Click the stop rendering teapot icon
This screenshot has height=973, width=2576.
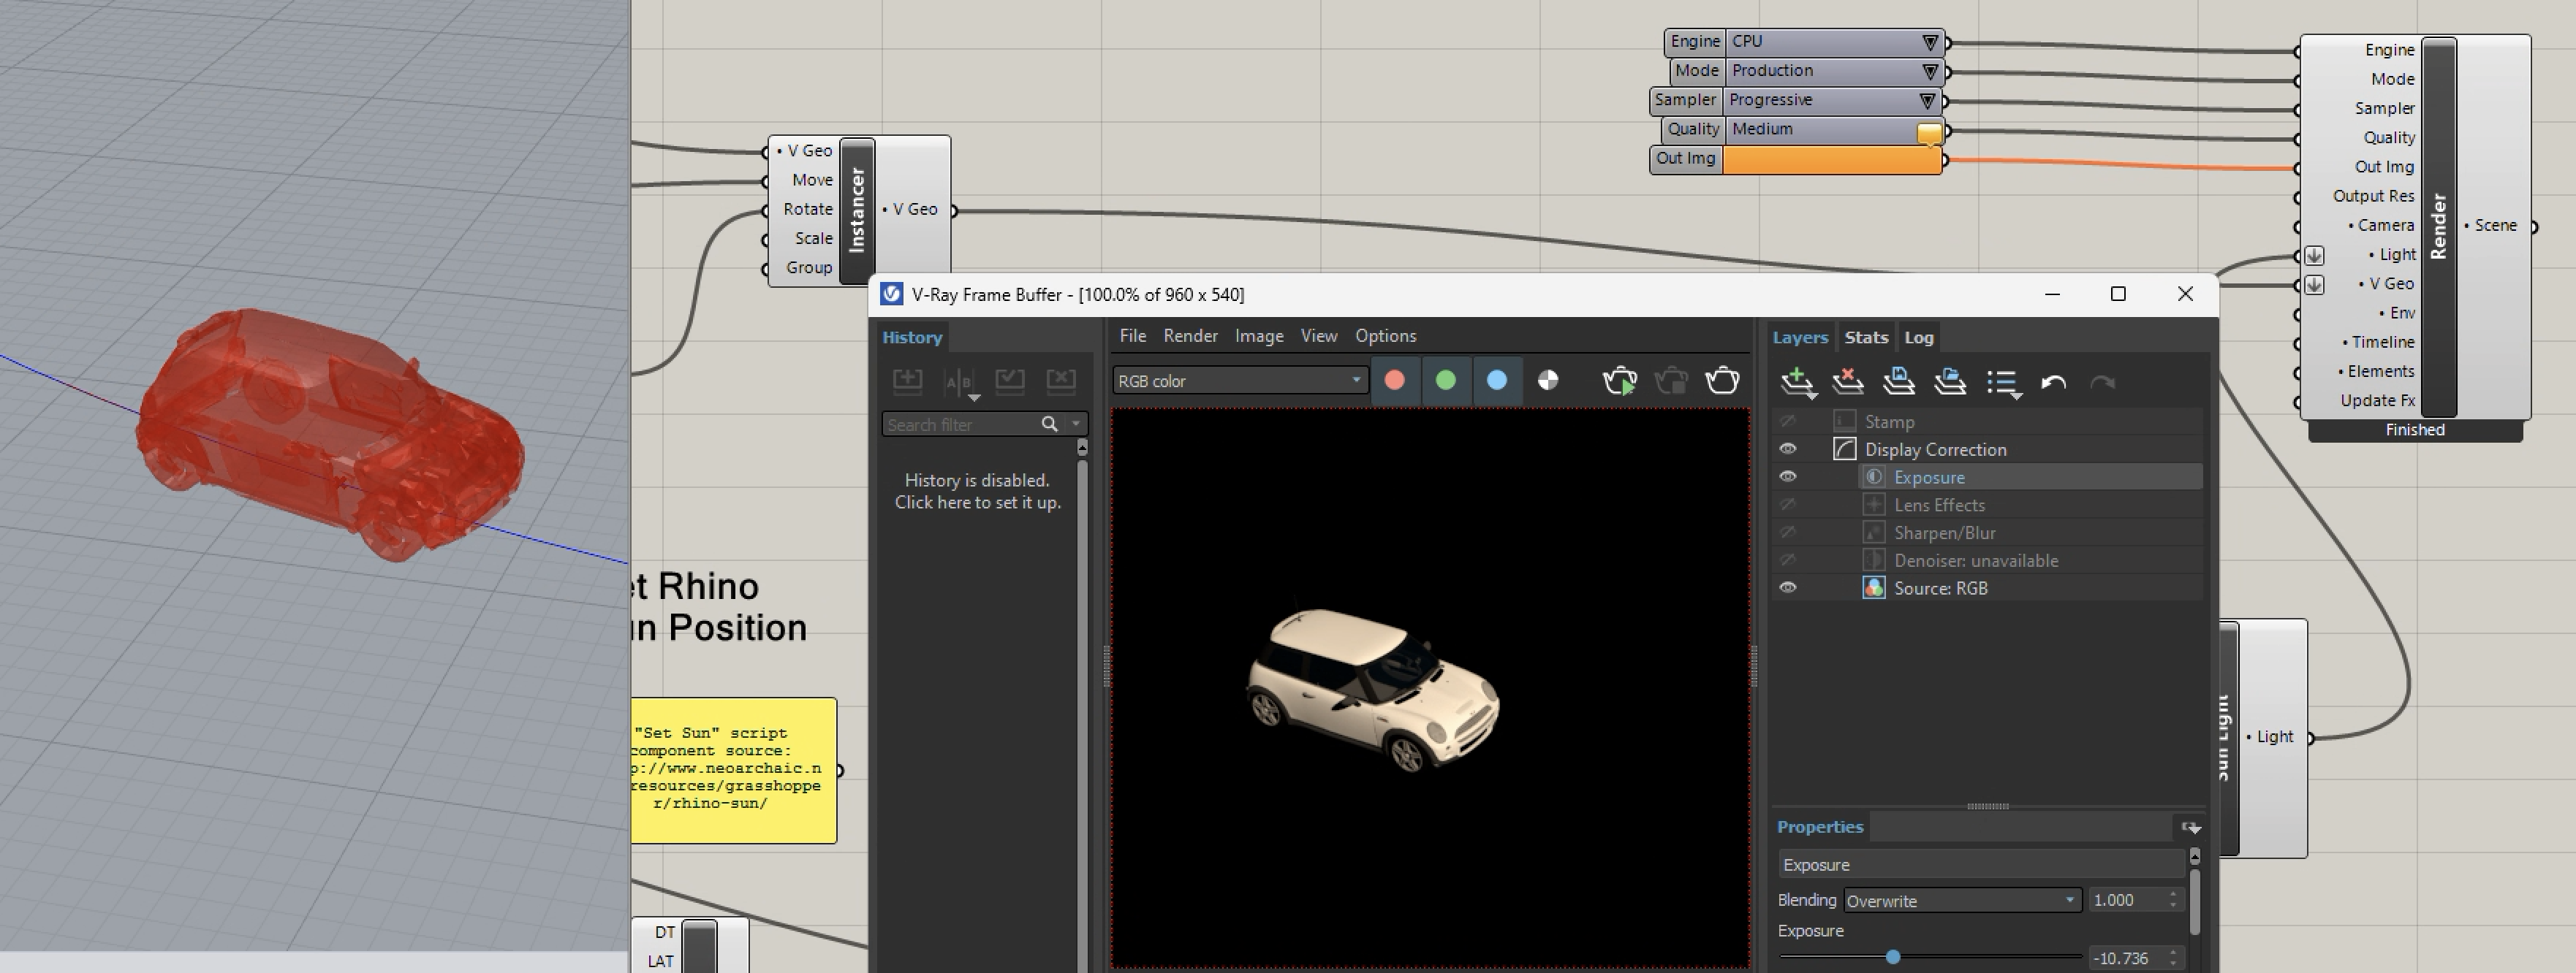(x=1671, y=381)
